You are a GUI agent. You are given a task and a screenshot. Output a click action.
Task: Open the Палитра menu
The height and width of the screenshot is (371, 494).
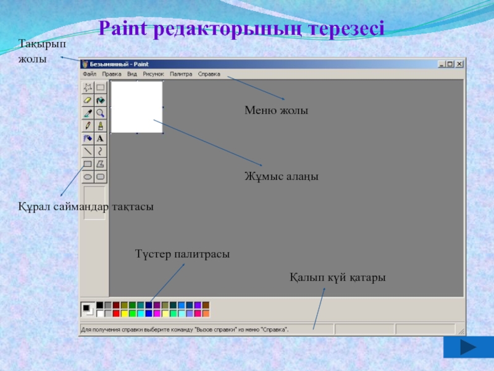pos(181,74)
